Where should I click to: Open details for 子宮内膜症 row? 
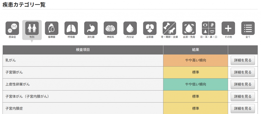pos(243,108)
